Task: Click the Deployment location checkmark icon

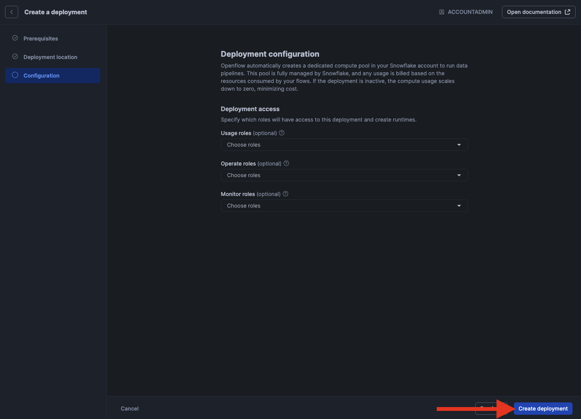Action: (x=15, y=57)
